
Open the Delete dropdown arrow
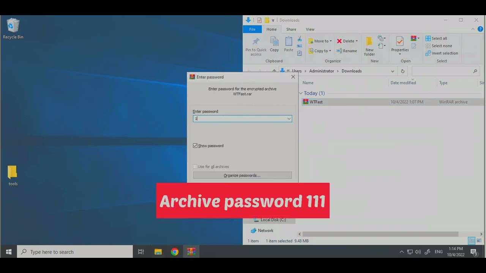356,41
